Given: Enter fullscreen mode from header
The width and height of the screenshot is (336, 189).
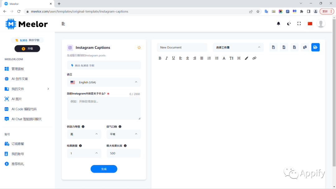Looking at the screenshot, I should point(299,24).
